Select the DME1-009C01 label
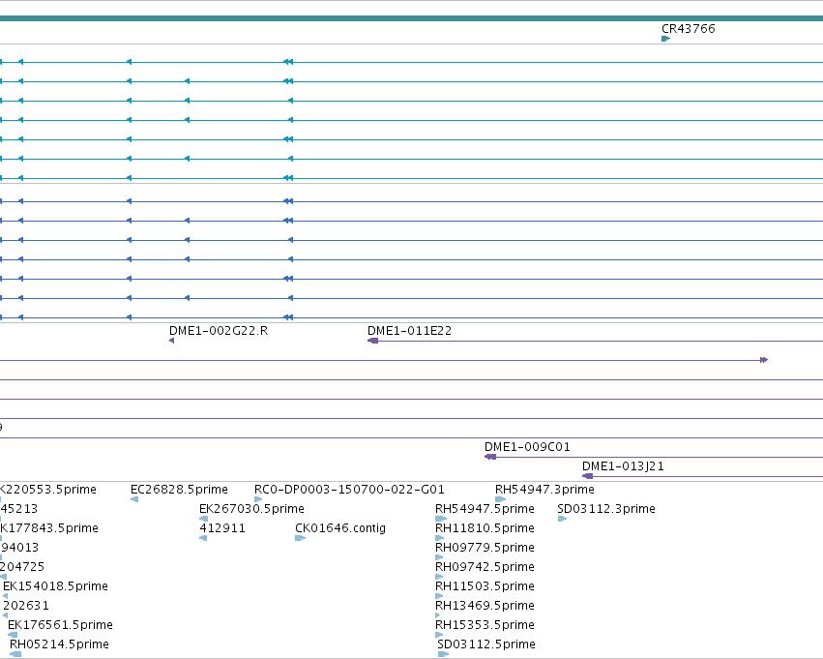Image resolution: width=823 pixels, height=659 pixels. tap(527, 447)
